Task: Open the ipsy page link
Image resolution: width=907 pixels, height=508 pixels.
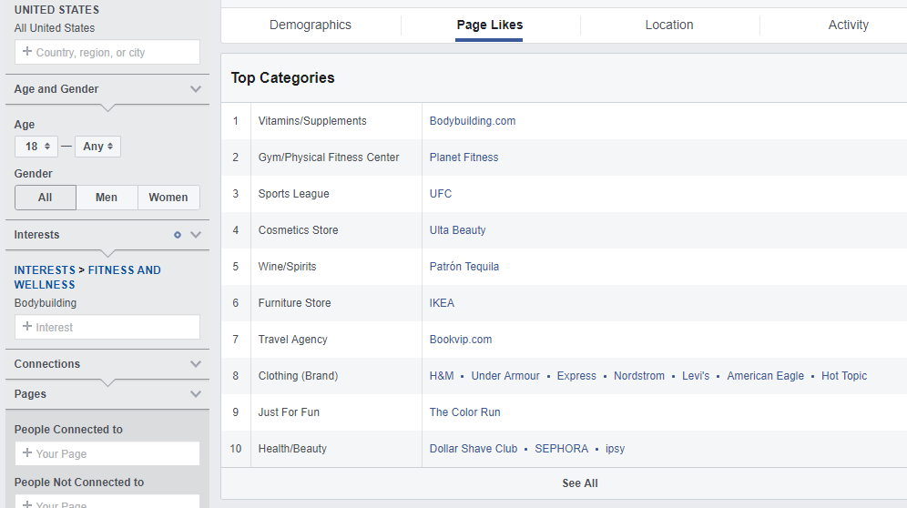Action: coord(615,449)
